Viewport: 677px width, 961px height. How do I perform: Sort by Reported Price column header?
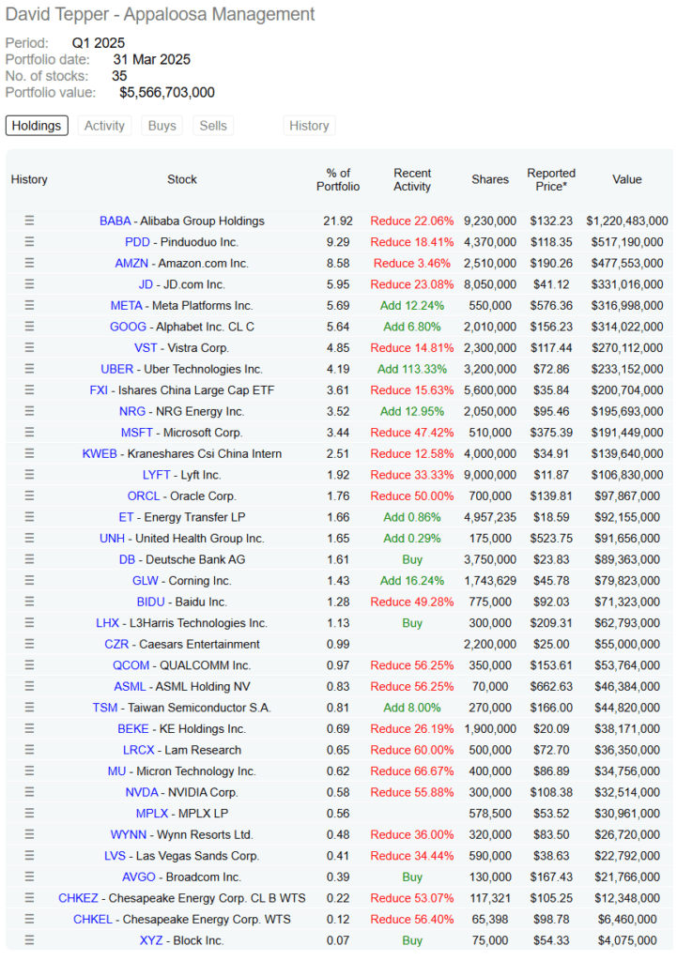[x=551, y=179]
